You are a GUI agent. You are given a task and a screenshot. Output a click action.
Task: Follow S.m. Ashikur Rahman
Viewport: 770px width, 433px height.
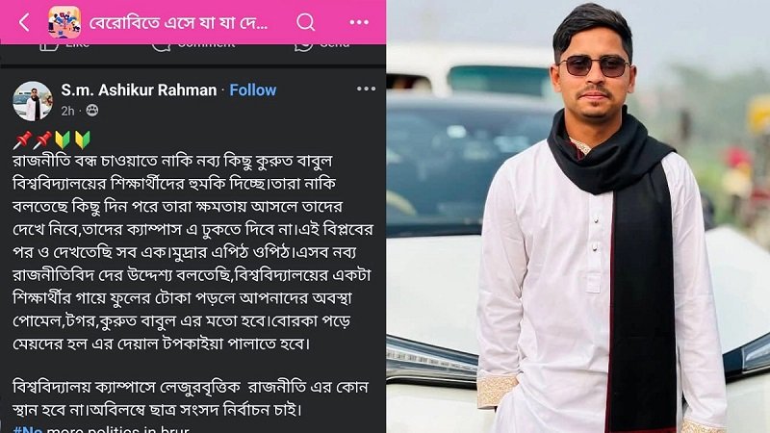[253, 89]
